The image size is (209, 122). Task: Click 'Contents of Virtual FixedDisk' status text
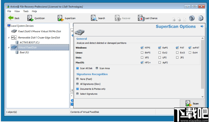click(x=85, y=112)
